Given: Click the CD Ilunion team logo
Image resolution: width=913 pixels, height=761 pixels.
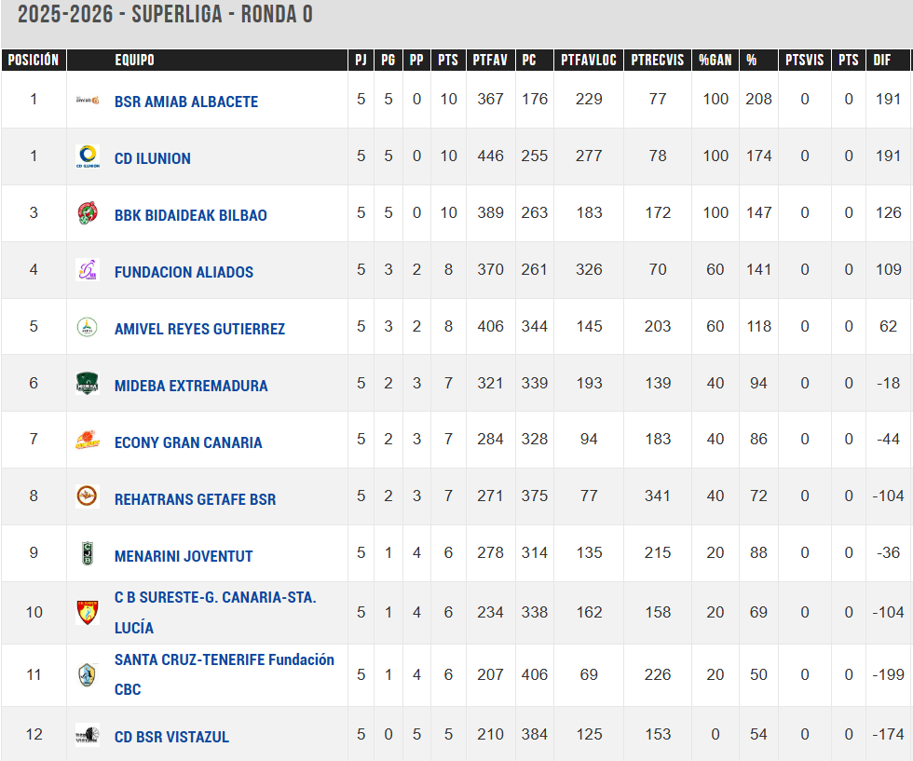Looking at the screenshot, I should [88, 156].
